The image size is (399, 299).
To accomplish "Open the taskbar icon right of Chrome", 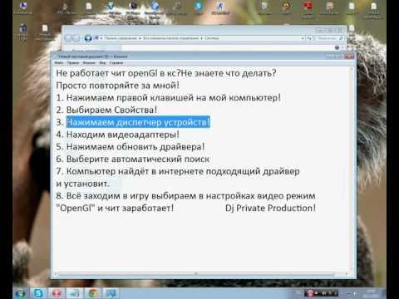I will pyautogui.click(x=111, y=293).
